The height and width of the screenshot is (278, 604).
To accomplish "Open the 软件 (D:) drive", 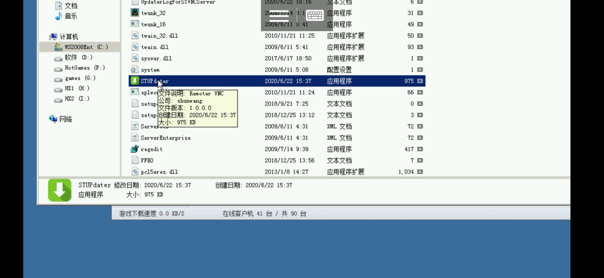I will (x=79, y=57).
